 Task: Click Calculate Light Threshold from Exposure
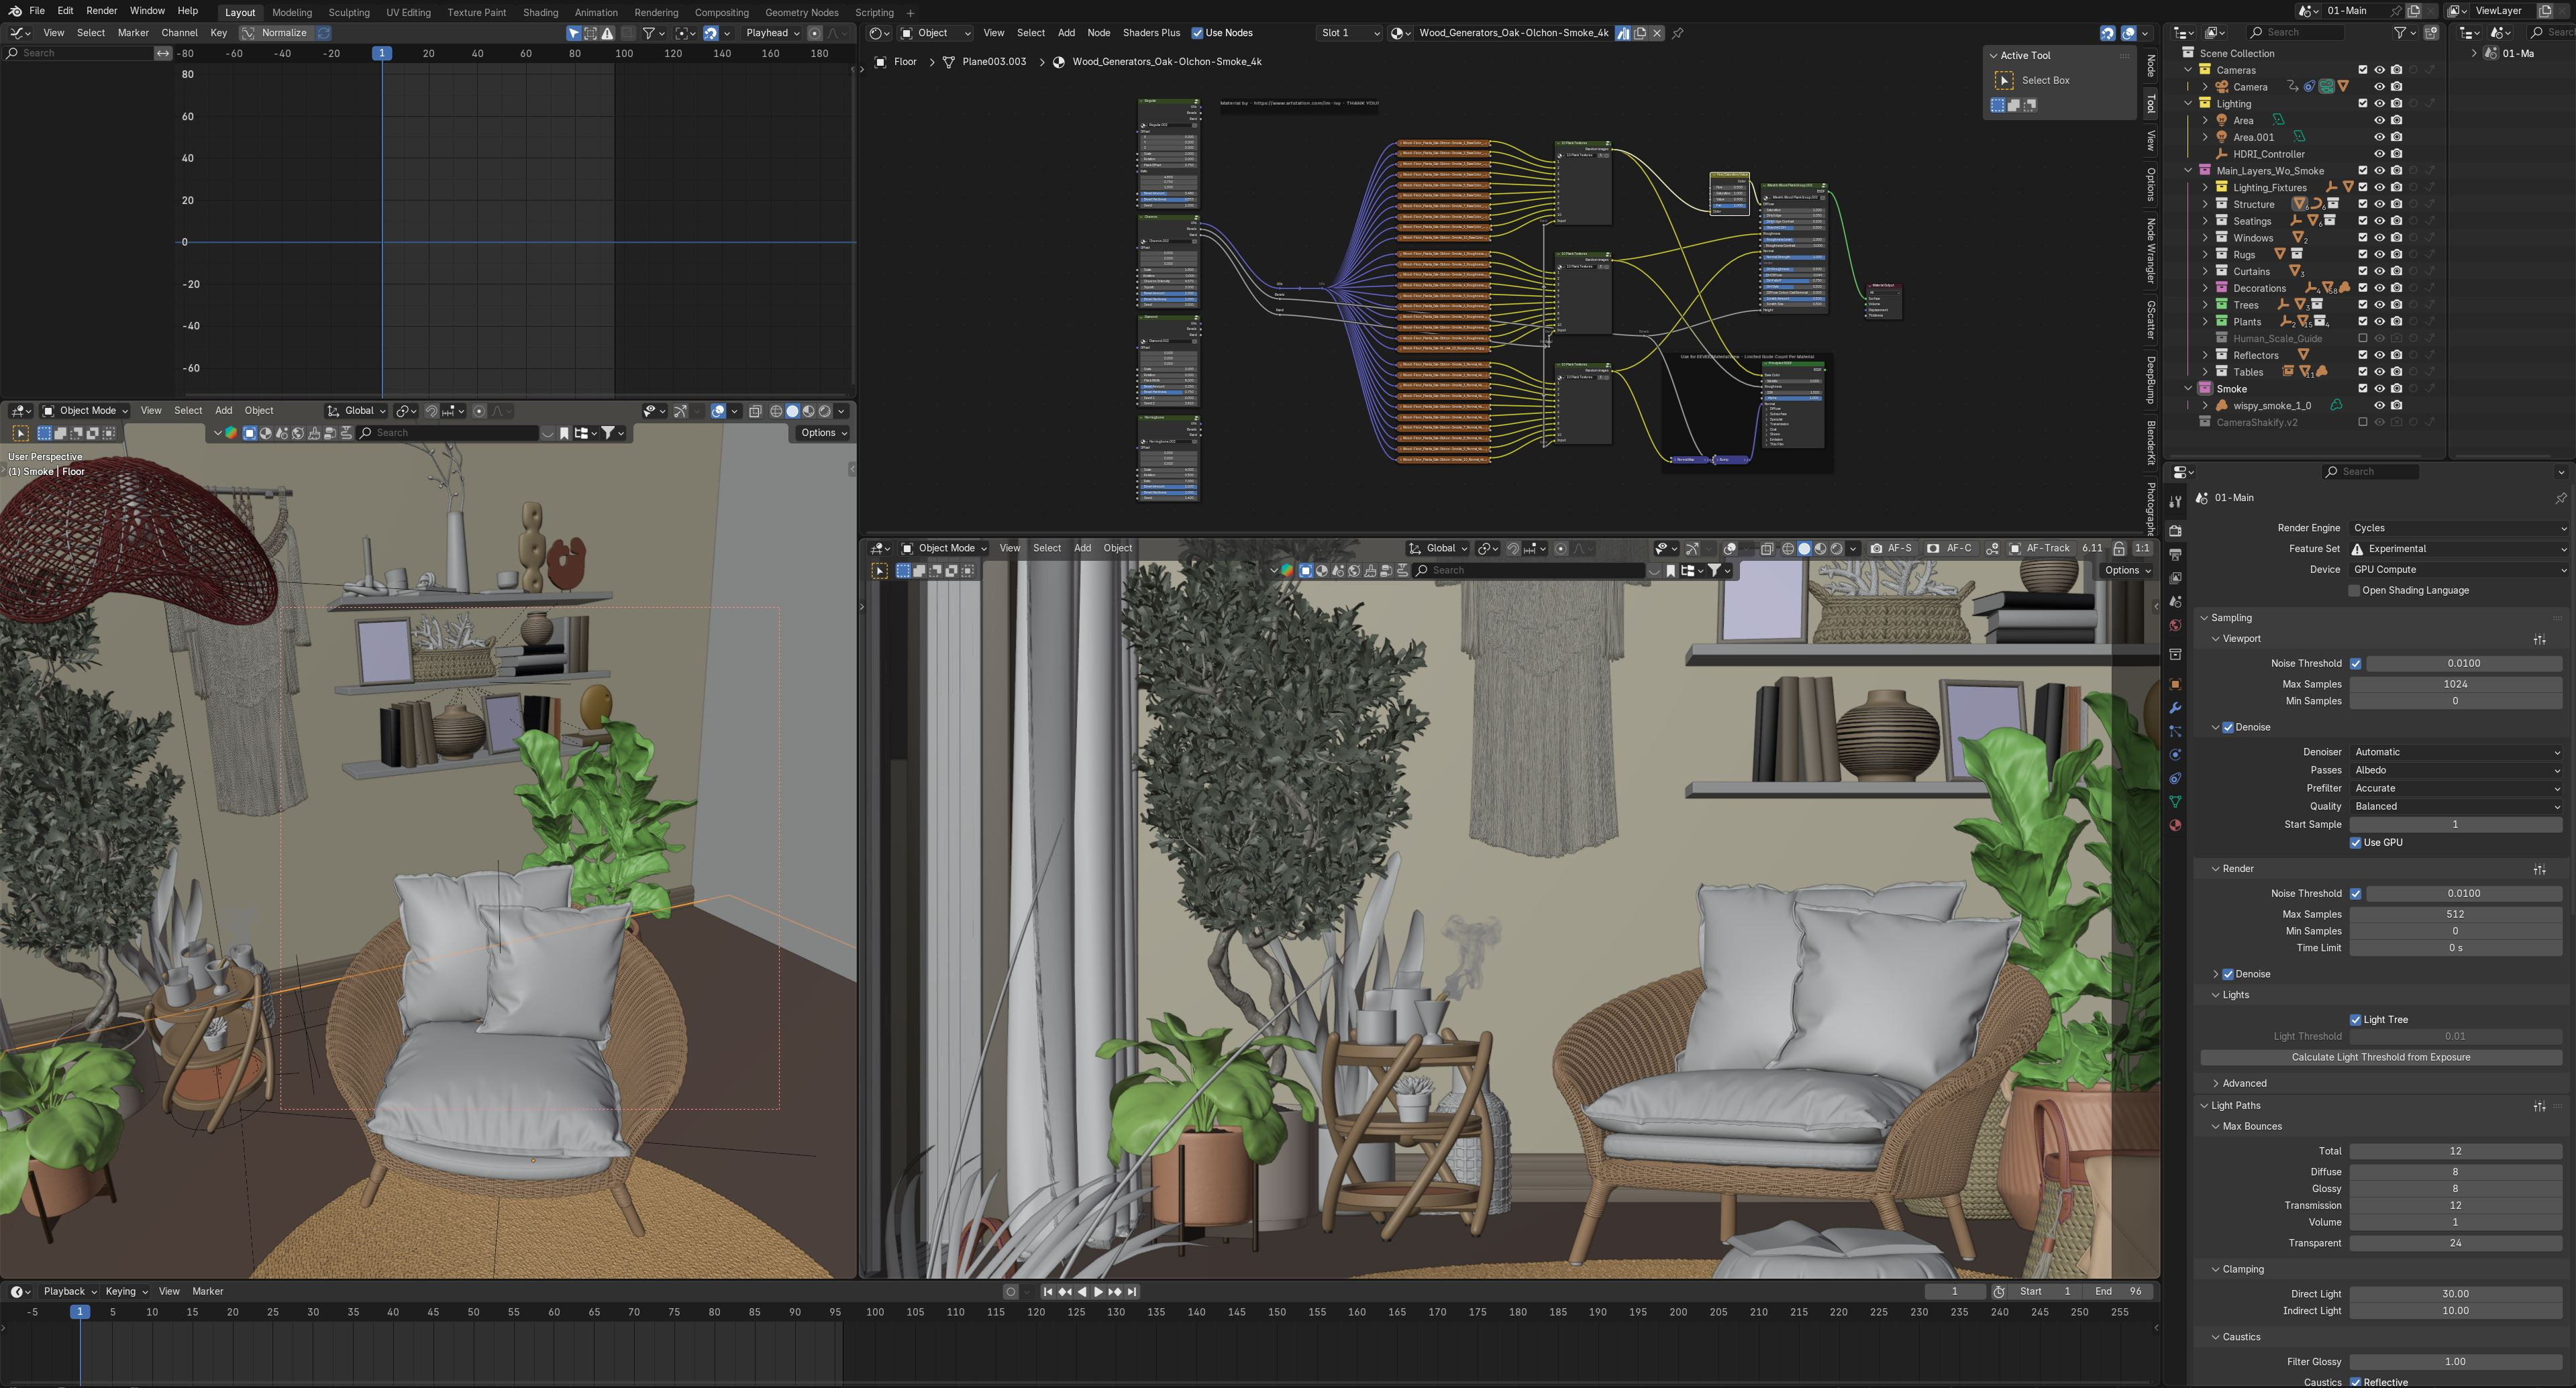tap(2380, 1057)
